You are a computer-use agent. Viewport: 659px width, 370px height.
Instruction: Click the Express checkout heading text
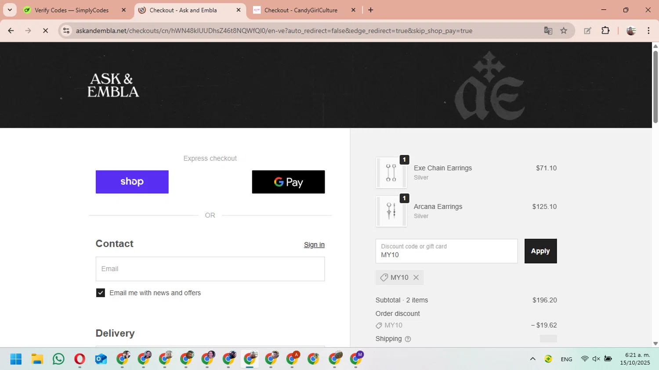coord(210,158)
